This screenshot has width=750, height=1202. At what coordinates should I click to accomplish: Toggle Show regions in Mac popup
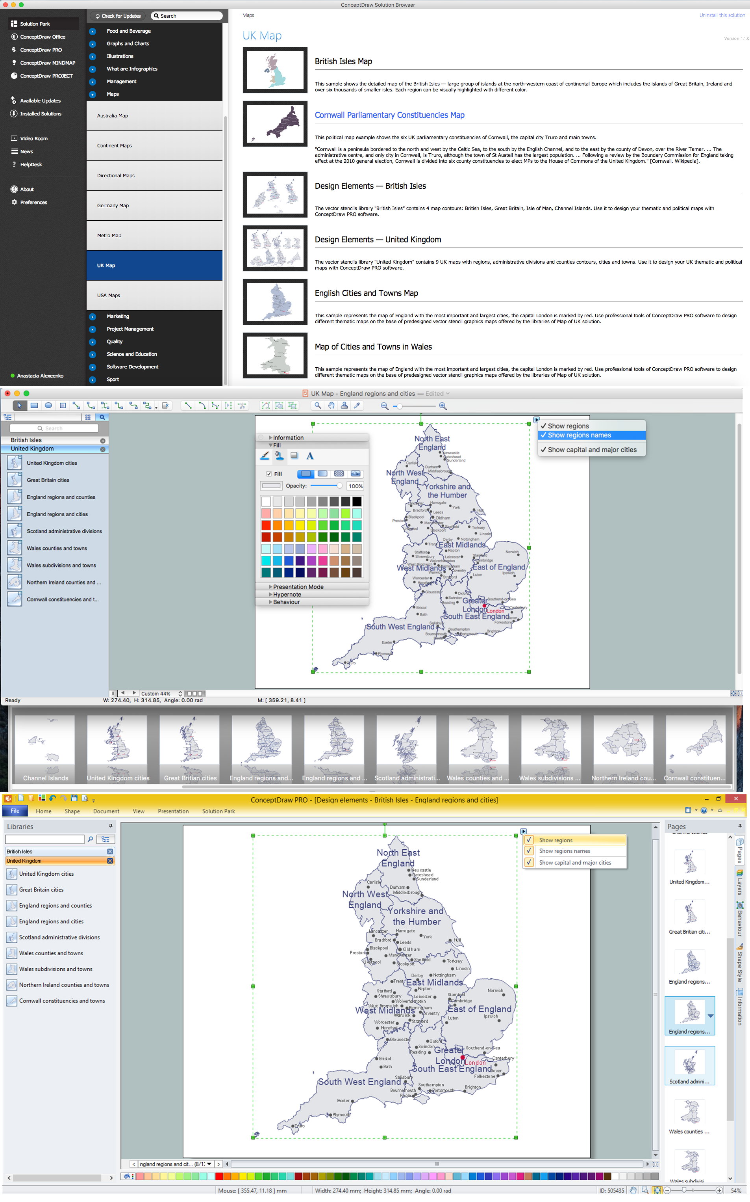point(592,426)
